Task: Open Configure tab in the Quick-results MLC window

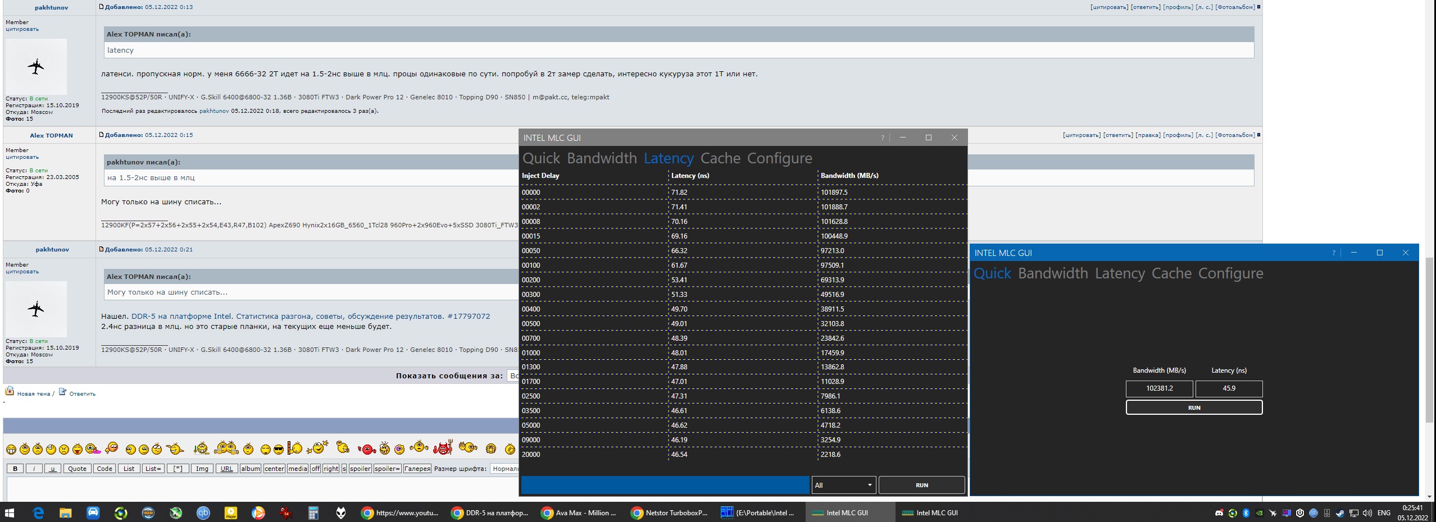Action: coord(1231,274)
